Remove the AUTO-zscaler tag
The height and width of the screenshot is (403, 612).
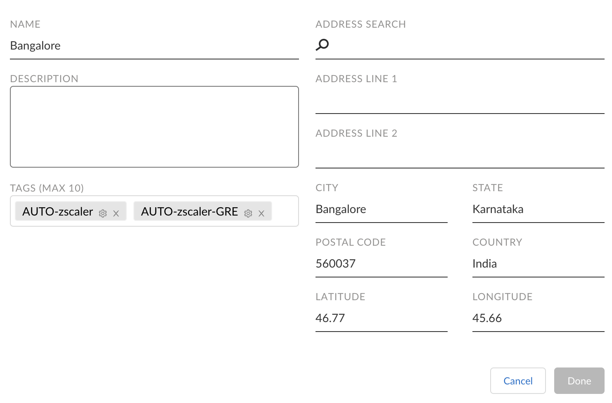pyautogui.click(x=116, y=213)
